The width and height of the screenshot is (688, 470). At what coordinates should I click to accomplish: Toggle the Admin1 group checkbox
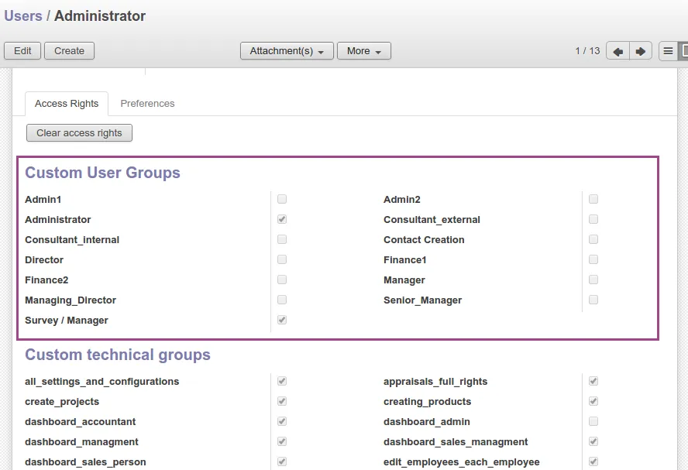pyautogui.click(x=282, y=199)
